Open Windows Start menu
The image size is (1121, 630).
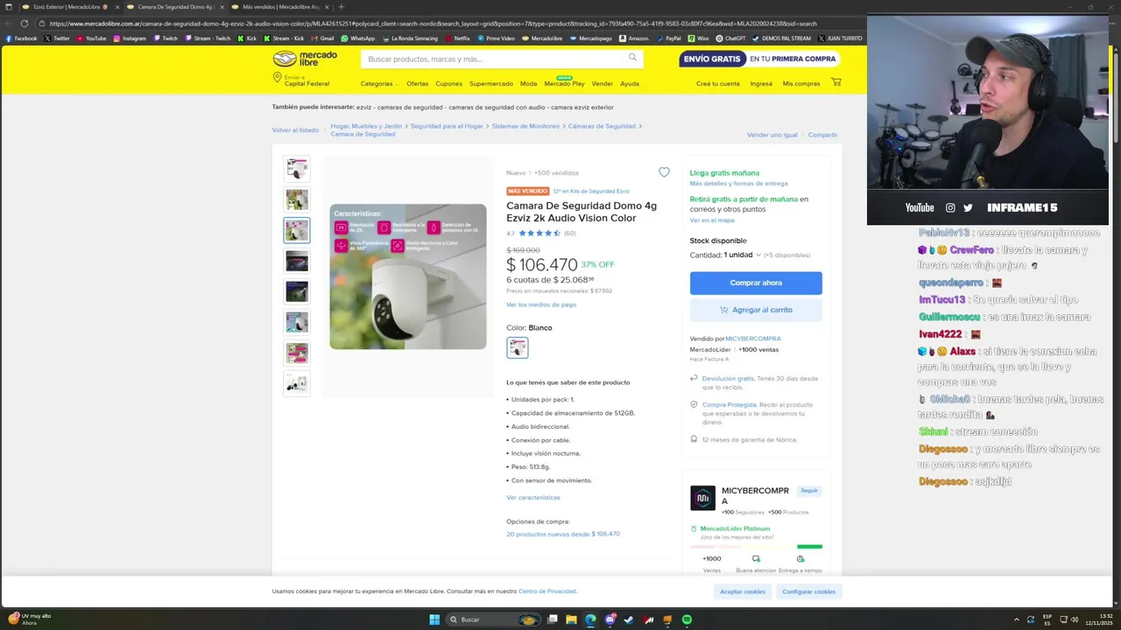[434, 619]
